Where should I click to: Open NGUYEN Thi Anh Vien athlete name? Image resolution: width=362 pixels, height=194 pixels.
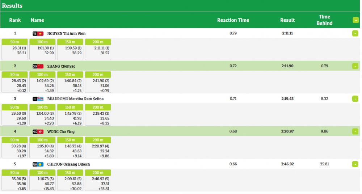coord(66,34)
